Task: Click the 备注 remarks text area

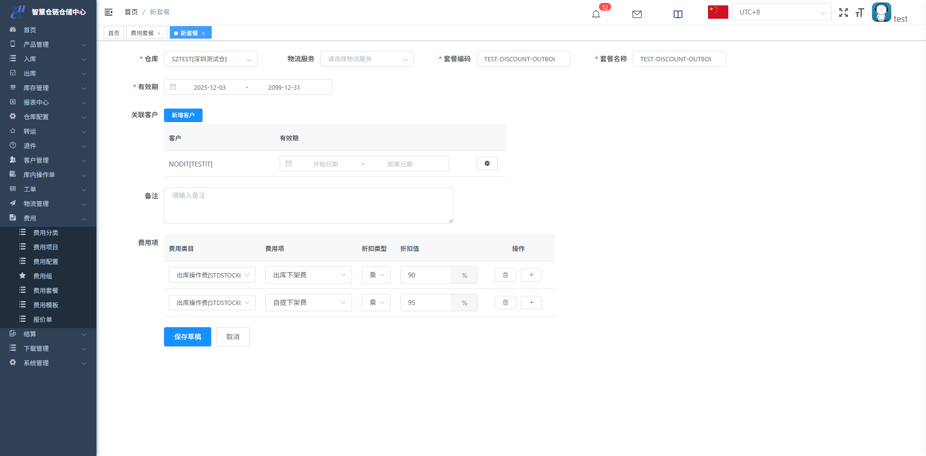Action: [x=308, y=205]
